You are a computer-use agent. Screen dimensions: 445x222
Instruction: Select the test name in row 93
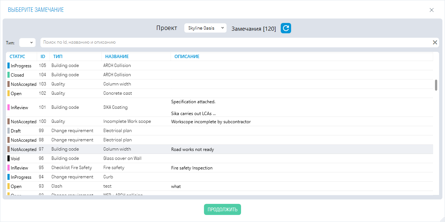108,186
